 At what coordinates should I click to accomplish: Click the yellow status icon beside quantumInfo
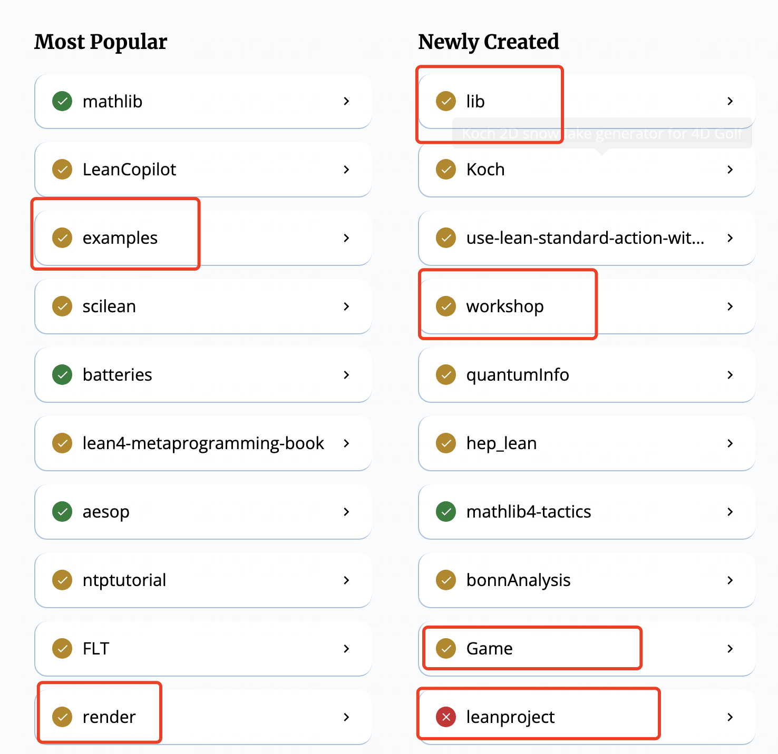pos(446,375)
